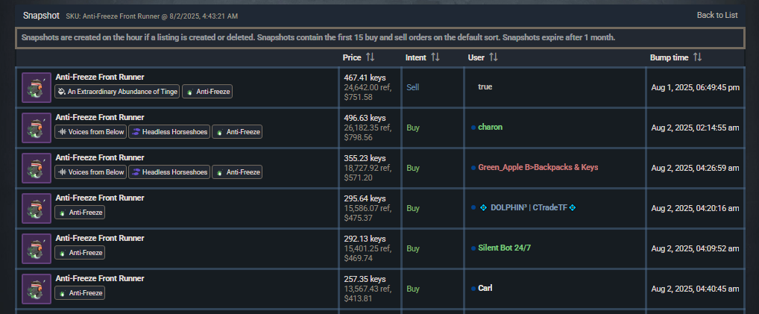Open item thumbnail in Carl's row

pyautogui.click(x=37, y=289)
